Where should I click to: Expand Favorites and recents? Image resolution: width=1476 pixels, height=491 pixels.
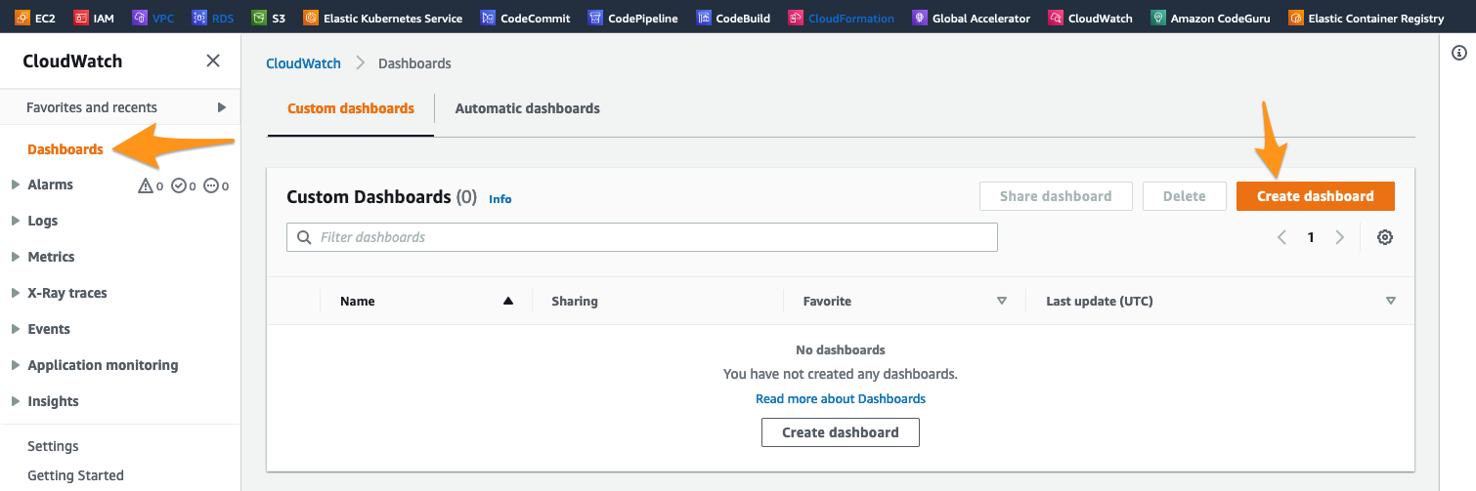coord(222,107)
